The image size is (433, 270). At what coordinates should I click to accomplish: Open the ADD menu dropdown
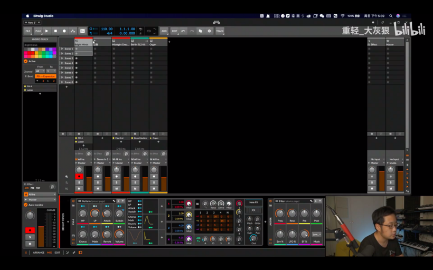click(164, 31)
